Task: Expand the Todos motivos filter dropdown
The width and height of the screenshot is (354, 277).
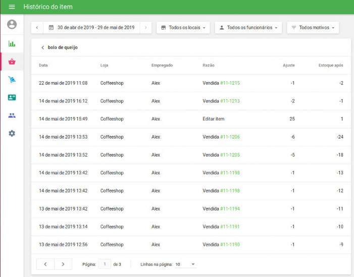Action: pos(313,28)
